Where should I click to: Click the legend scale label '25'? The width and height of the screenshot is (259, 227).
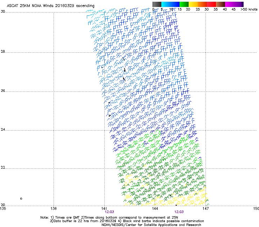click(x=198, y=9)
